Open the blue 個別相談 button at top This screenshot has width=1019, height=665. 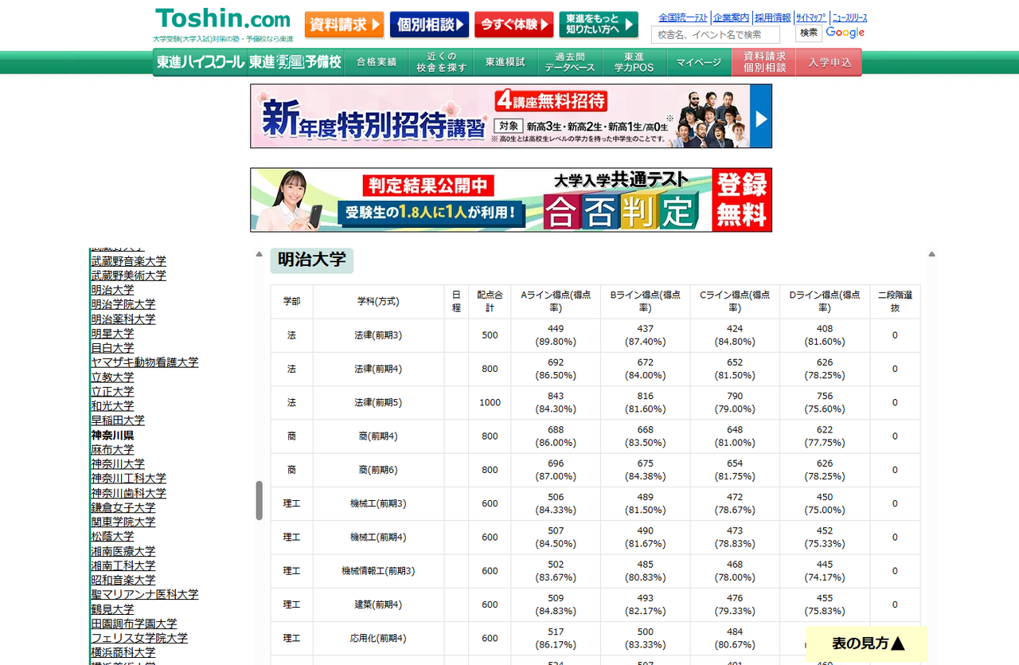[x=429, y=25]
